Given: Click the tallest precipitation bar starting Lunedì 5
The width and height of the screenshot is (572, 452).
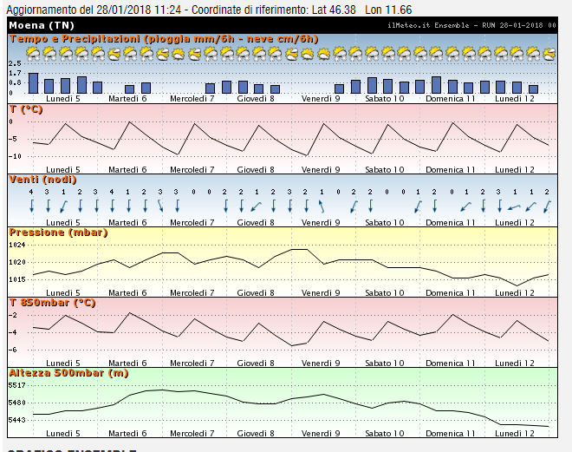Looking at the screenshot, I should (x=33, y=83).
